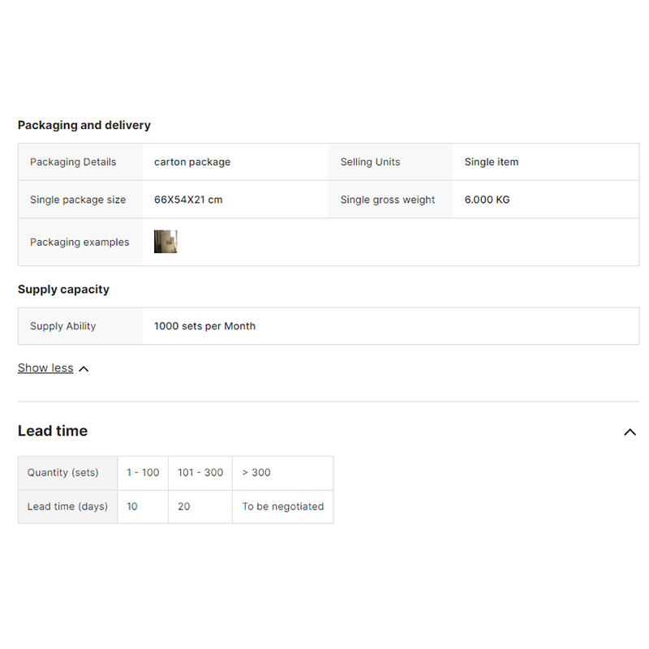Click the Quantity (sets) row header

(62, 473)
